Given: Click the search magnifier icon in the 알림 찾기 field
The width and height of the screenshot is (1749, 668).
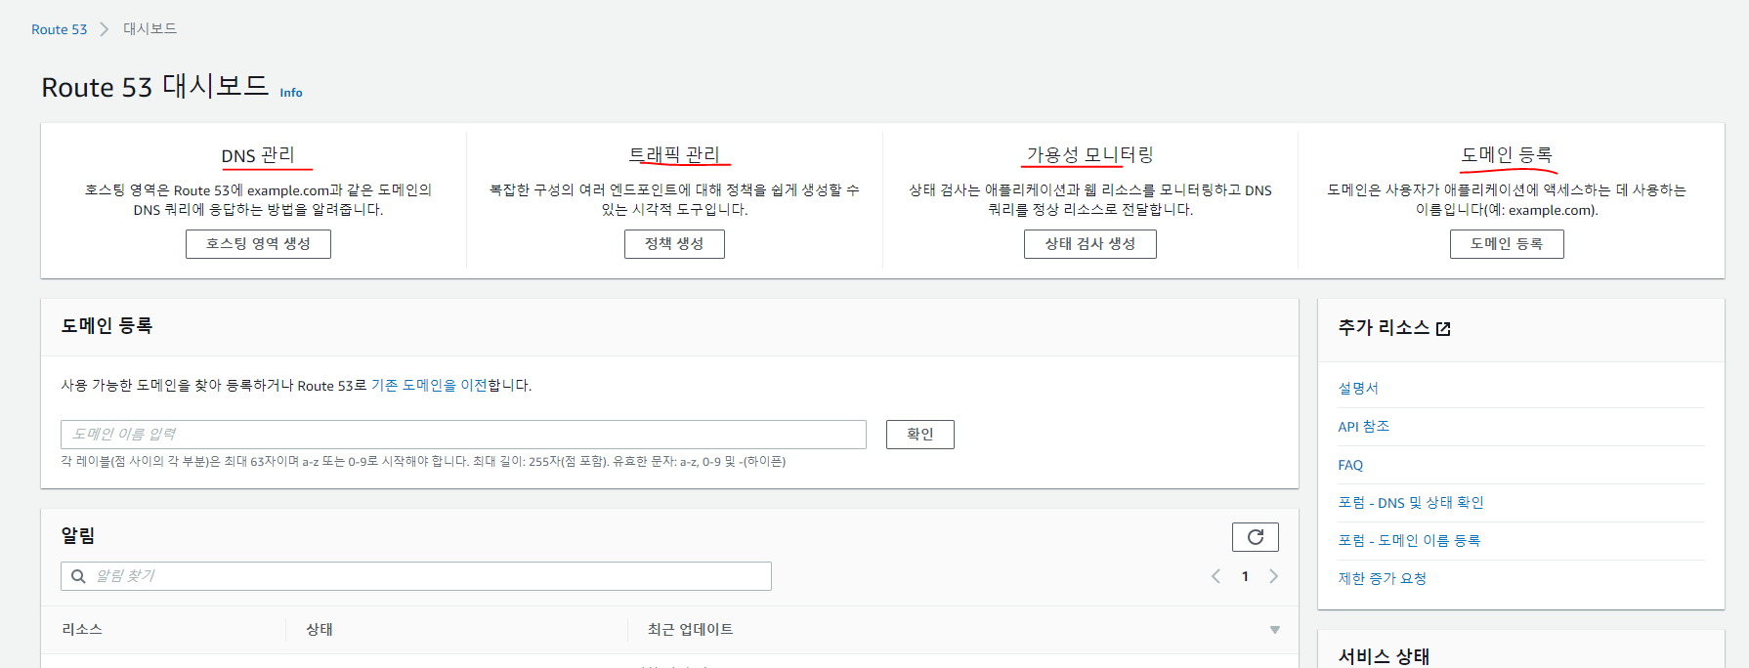Looking at the screenshot, I should click(x=78, y=576).
